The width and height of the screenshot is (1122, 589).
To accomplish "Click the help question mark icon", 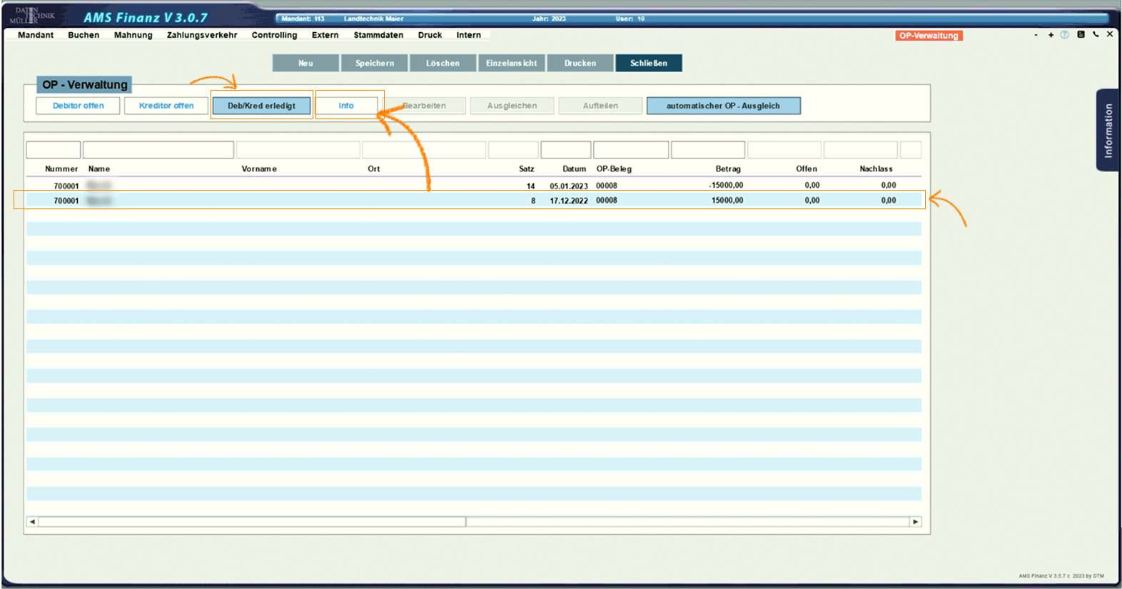I will coord(1064,34).
